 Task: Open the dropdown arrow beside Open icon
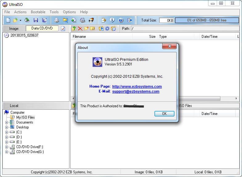tap(20, 20)
